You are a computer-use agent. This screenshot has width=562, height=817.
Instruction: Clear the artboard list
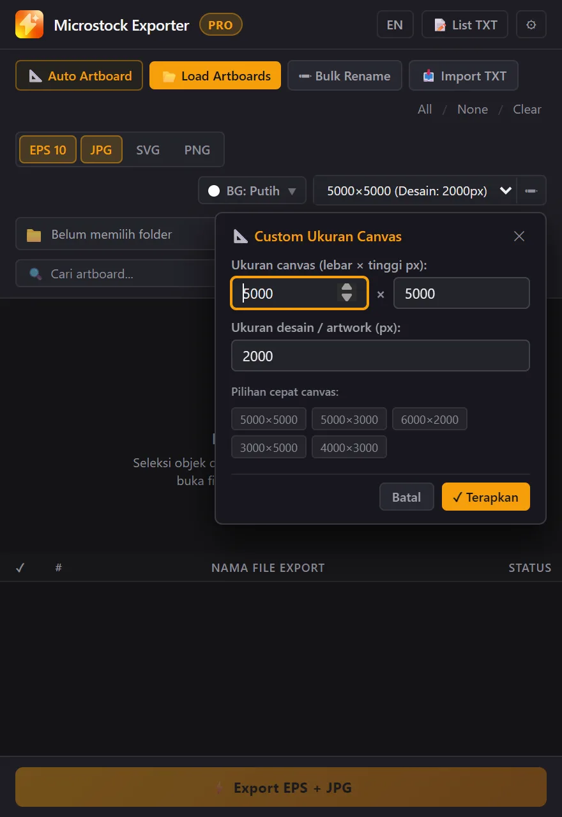pyautogui.click(x=527, y=109)
